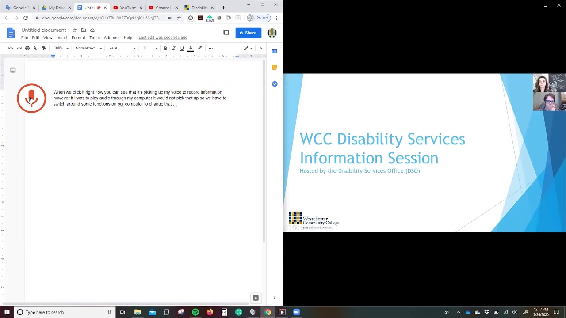The image size is (566, 318).
Task: Switch to the Disability browser tab
Action: pyautogui.click(x=199, y=8)
